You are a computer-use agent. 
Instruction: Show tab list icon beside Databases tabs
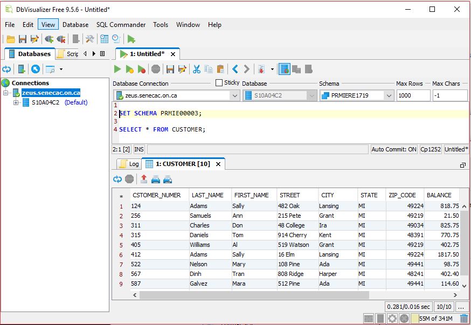[x=102, y=54]
